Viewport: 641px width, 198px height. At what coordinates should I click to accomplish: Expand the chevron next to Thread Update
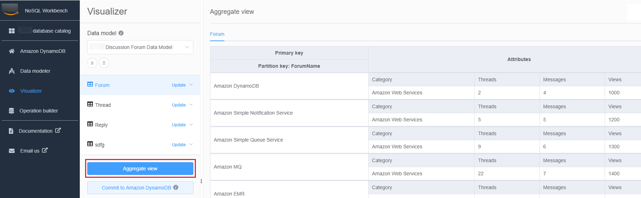tap(191, 105)
